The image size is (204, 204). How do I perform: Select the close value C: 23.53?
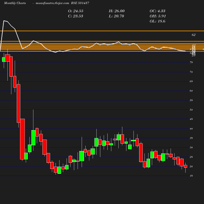pos(75,16)
